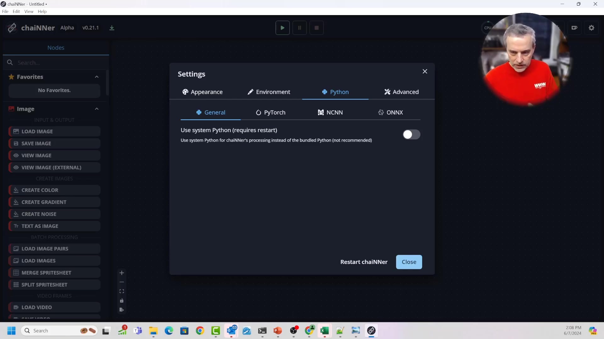Click the download update icon next to version
Image resolution: width=604 pixels, height=339 pixels.
tap(112, 28)
